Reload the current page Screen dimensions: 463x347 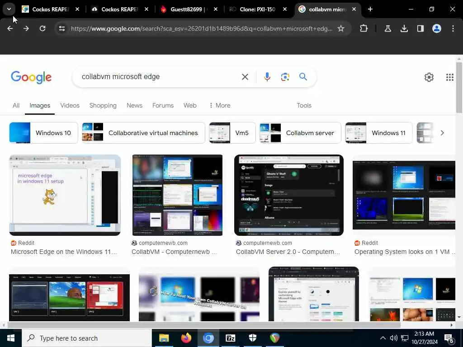click(43, 28)
